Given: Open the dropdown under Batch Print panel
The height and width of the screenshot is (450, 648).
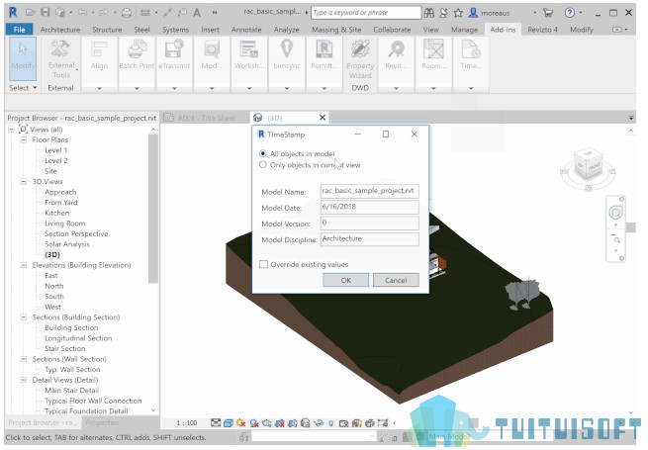Looking at the screenshot, I should (137, 88).
